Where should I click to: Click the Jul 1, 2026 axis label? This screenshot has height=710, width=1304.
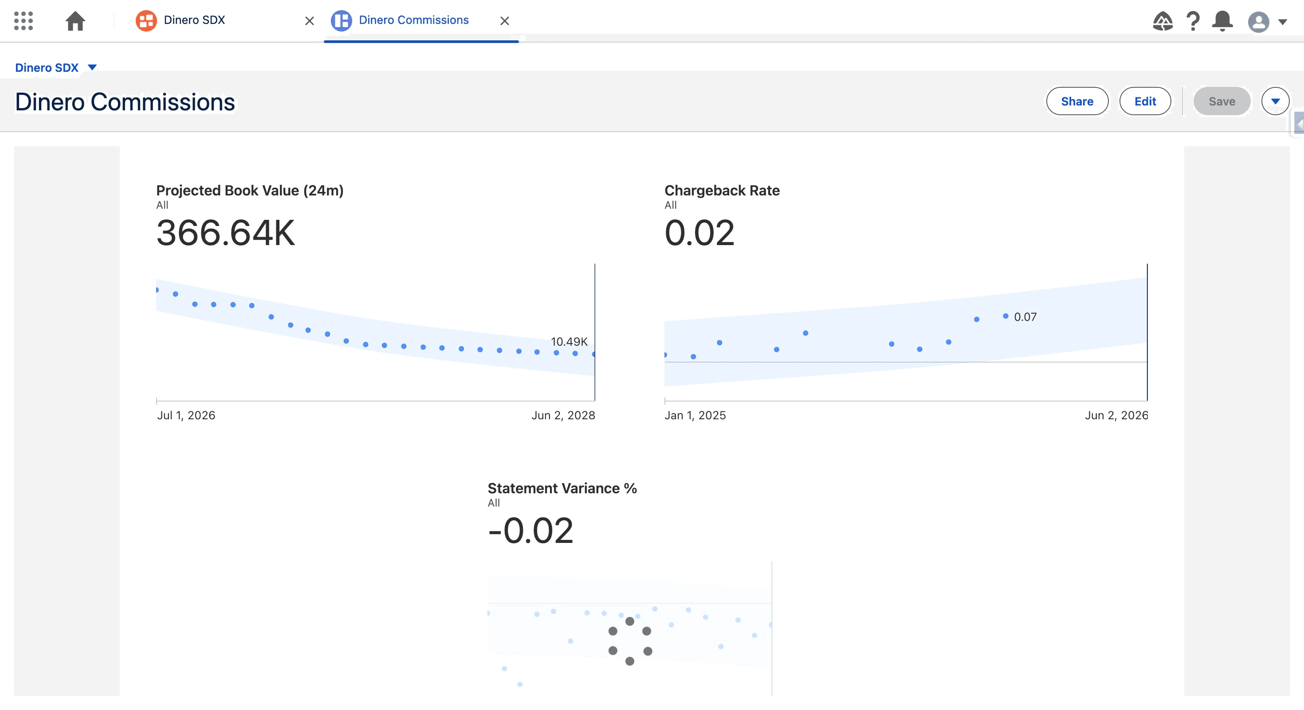point(186,416)
